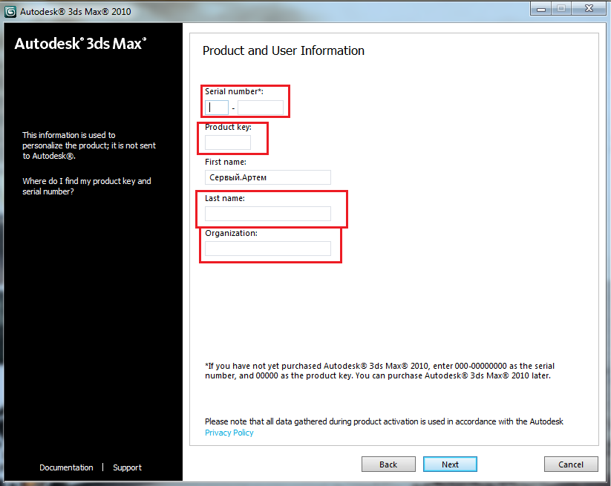
Task: Focus the Organization input field
Action: (x=267, y=249)
